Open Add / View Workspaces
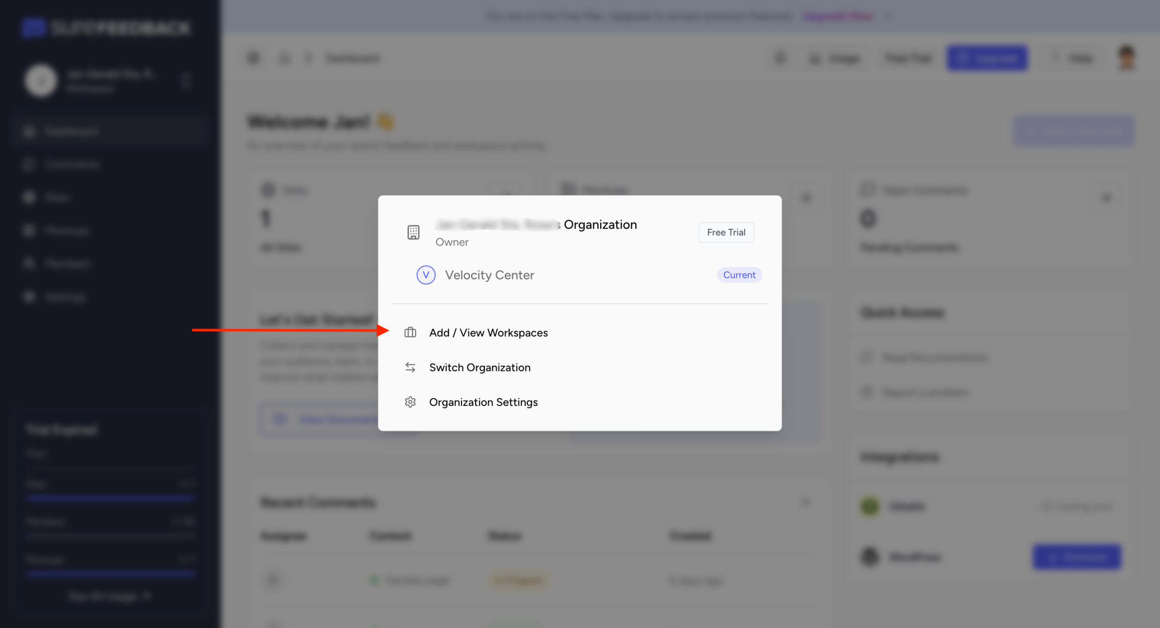The width and height of the screenshot is (1160, 628). pyautogui.click(x=488, y=333)
